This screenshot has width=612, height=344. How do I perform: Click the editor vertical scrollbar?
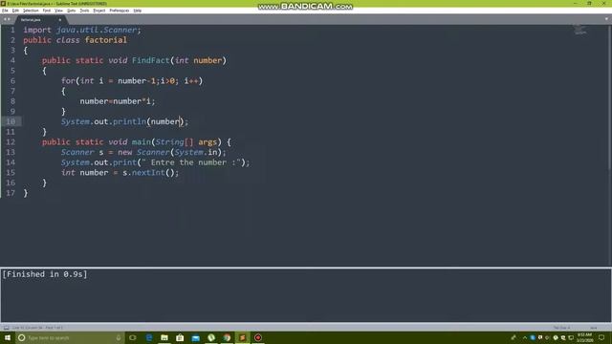609,97
